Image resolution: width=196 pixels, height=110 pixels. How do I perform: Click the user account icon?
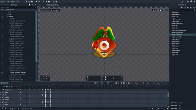pos(182,2)
